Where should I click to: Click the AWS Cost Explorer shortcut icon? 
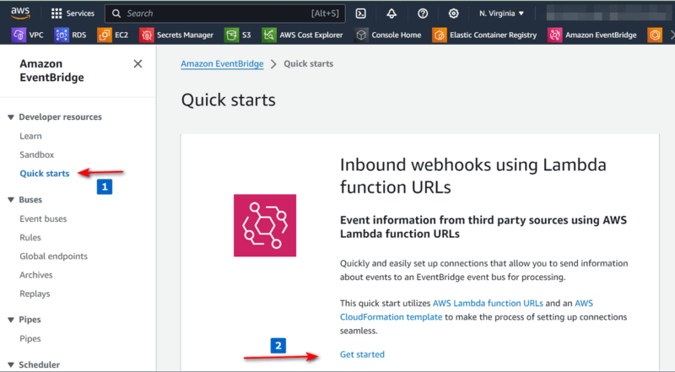268,35
